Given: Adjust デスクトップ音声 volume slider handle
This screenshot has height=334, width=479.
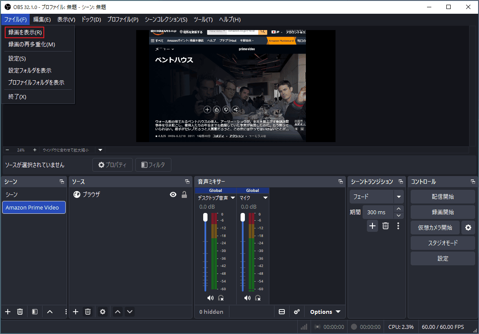Looking at the screenshot, I should coord(205,217).
